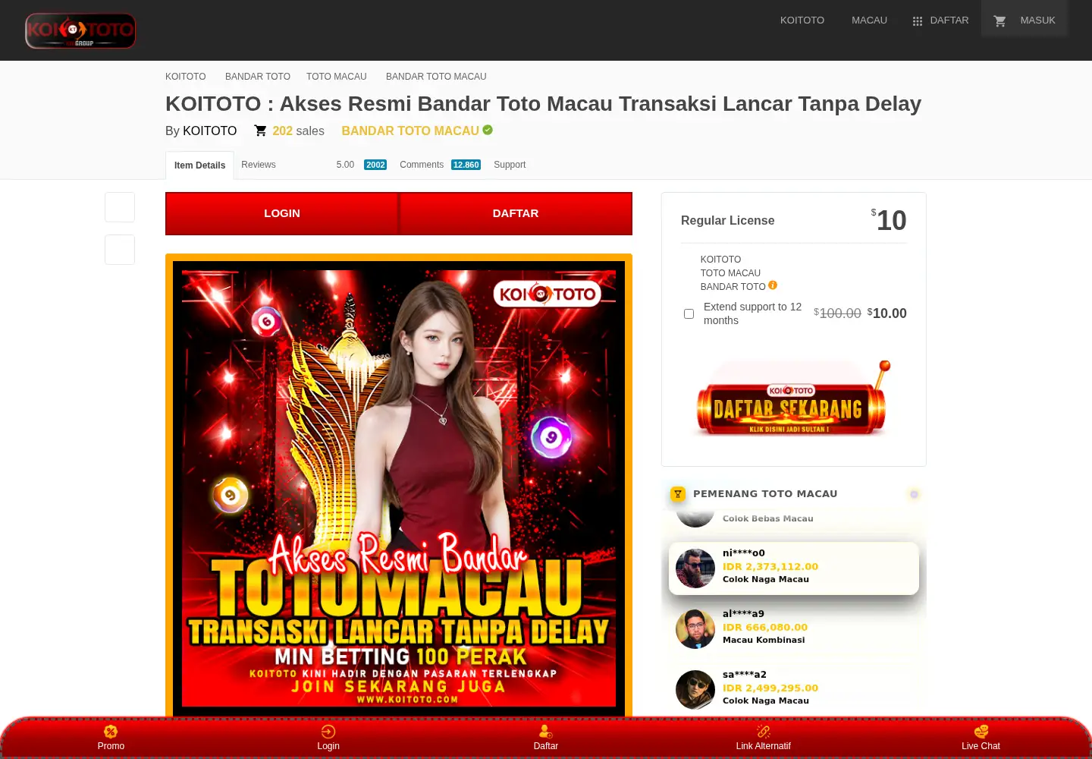Screen dimensions: 1092x759
Task: Click the Daftar icon in bottom bar
Action: coord(545,732)
